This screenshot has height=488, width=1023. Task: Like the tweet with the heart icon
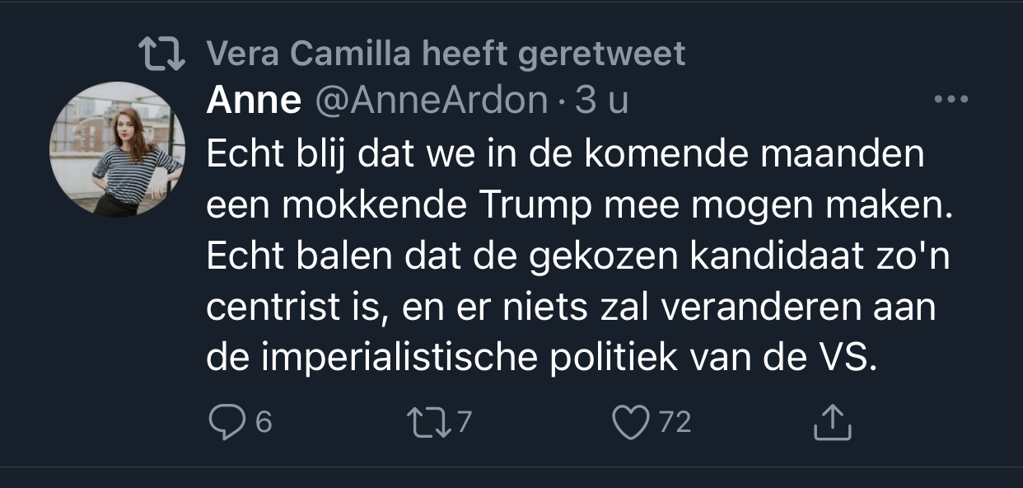(632, 423)
